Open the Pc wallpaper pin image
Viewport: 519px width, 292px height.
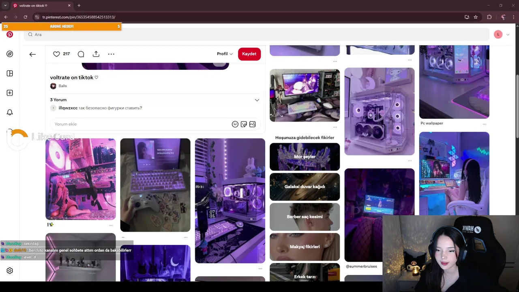[454, 82]
